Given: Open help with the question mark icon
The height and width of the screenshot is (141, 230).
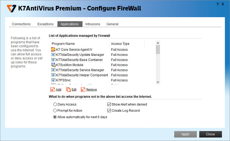Looking at the screenshot, I should [x=218, y=4].
